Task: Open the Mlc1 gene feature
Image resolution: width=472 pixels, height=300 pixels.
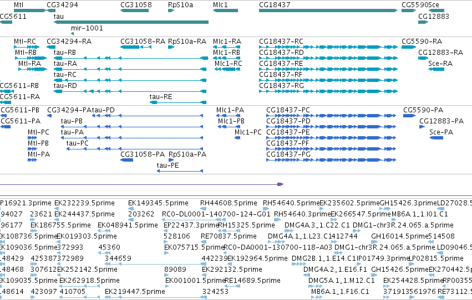Action: tap(225, 11)
